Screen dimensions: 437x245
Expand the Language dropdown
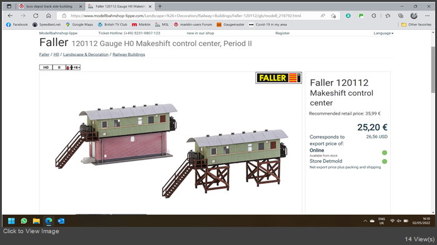pyautogui.click(x=383, y=33)
